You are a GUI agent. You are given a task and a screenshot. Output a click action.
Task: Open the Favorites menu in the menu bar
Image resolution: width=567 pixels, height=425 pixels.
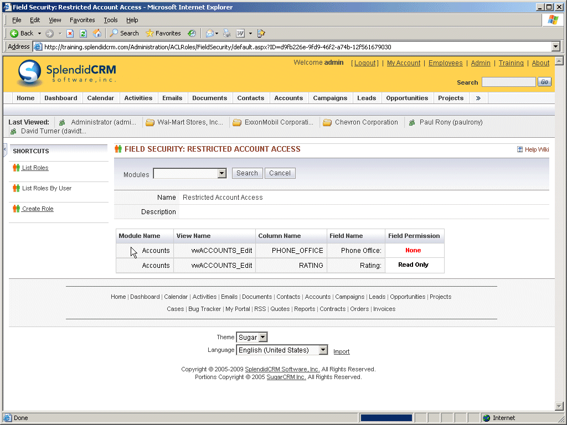82,20
